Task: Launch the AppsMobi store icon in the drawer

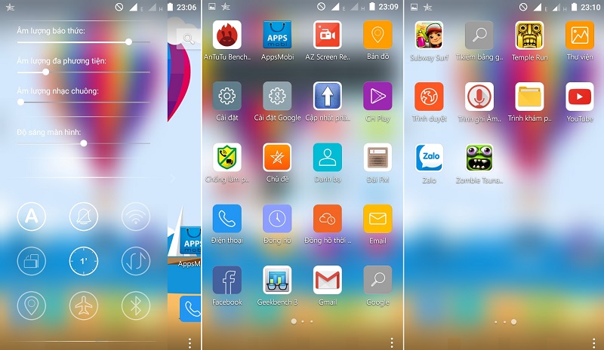Action: (277, 35)
